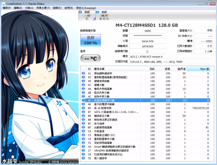Open the 語言(L)(Language) menu
The height and width of the screenshot is (165, 217).
(86, 8)
